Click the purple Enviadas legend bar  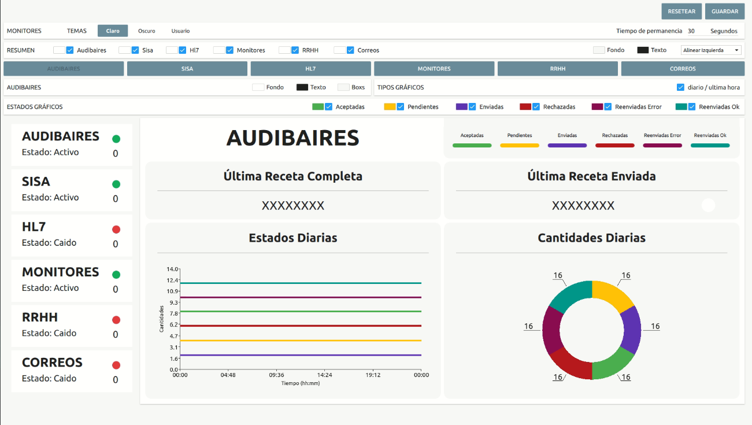[x=566, y=145]
